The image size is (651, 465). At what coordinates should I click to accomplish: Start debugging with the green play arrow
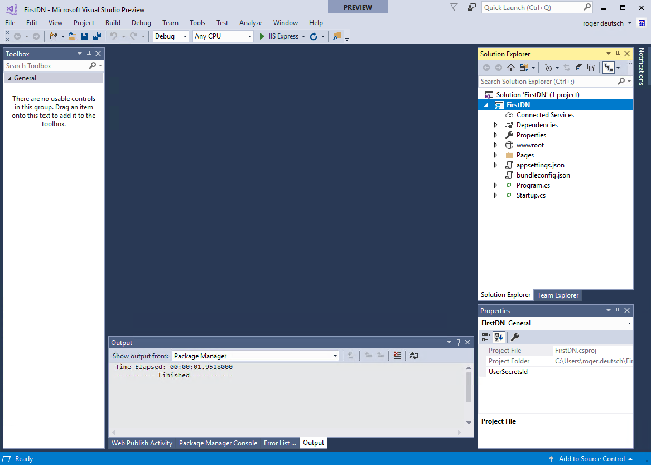pyautogui.click(x=262, y=36)
